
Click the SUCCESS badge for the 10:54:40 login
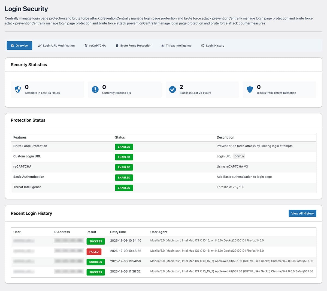96,242
